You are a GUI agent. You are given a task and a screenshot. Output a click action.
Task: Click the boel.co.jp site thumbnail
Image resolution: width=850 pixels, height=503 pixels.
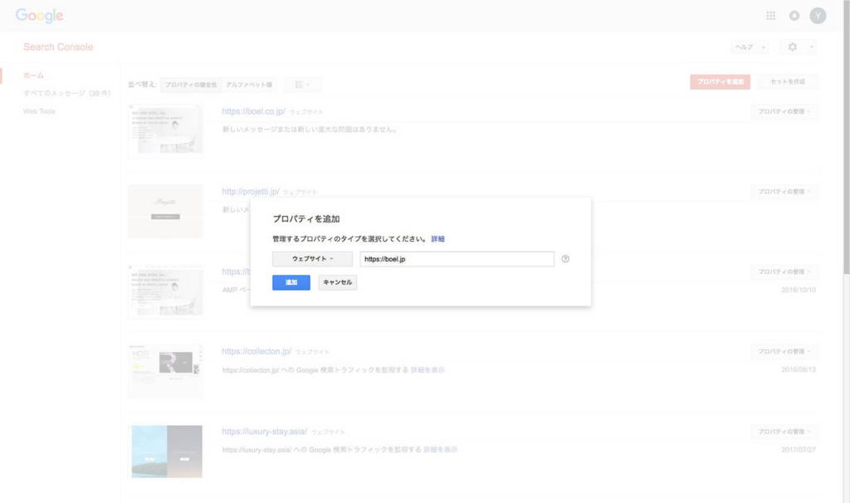[166, 131]
